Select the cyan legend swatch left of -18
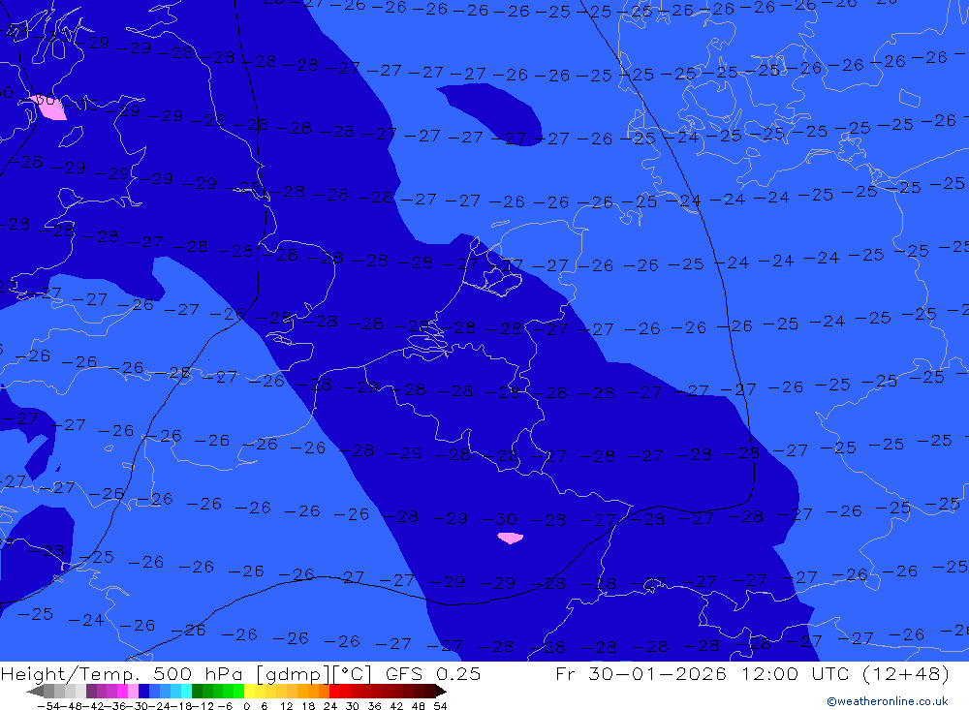 pyautogui.click(x=186, y=692)
